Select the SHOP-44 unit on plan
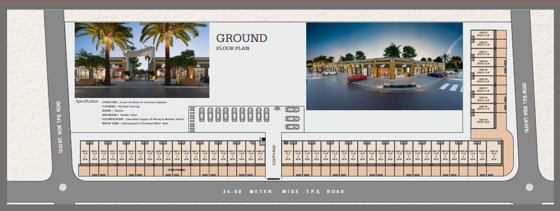The height and width of the screenshot is (211, 560). (482, 121)
